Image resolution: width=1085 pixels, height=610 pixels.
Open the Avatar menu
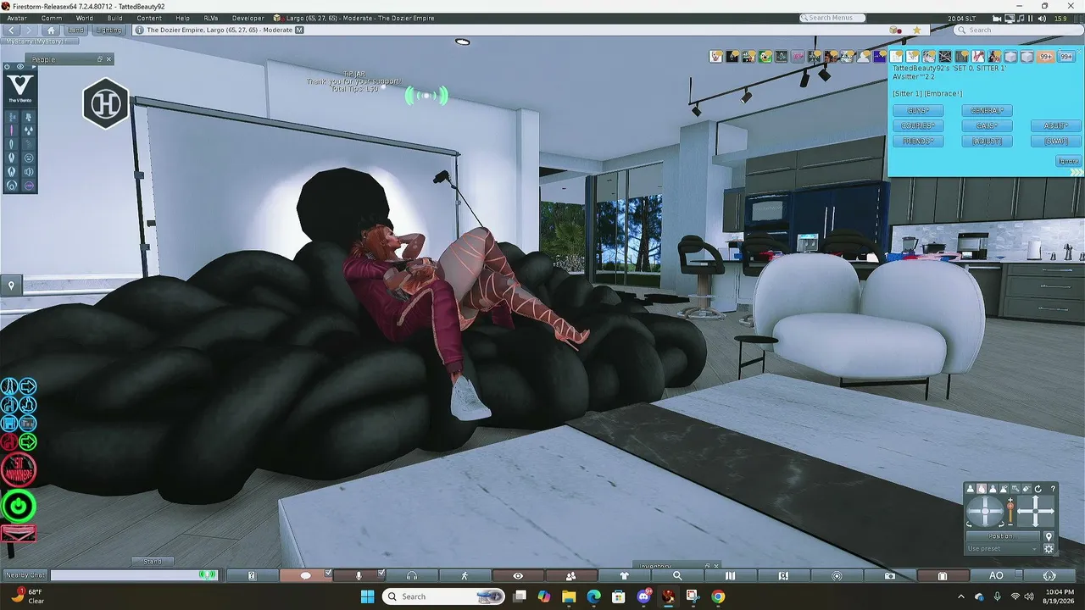[x=17, y=18]
